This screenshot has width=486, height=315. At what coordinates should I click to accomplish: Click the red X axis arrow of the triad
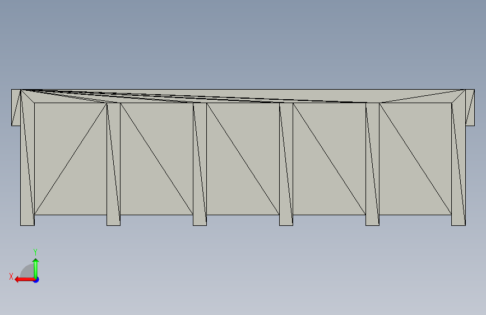[24, 280]
